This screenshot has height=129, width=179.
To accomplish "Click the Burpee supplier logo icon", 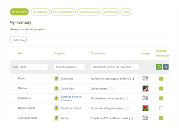I will click(56, 118).
